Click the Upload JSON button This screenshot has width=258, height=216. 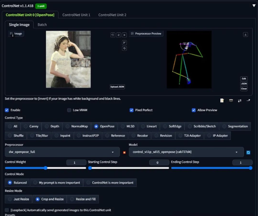point(117,87)
